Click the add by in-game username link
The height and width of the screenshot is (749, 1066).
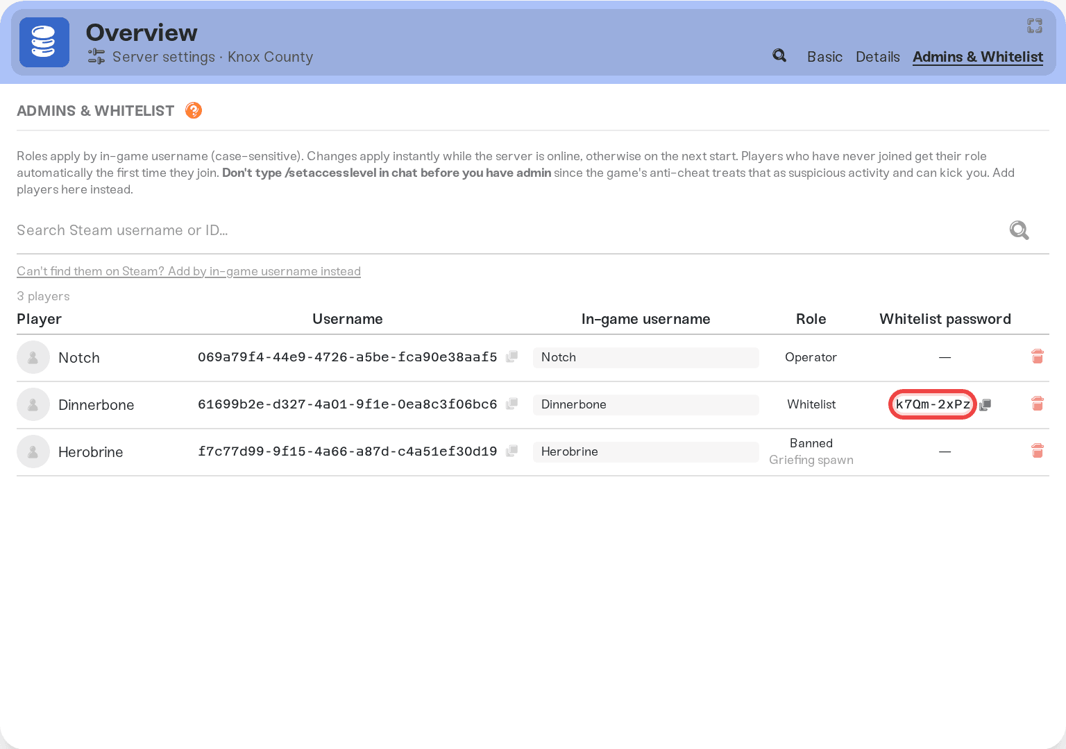(x=189, y=271)
